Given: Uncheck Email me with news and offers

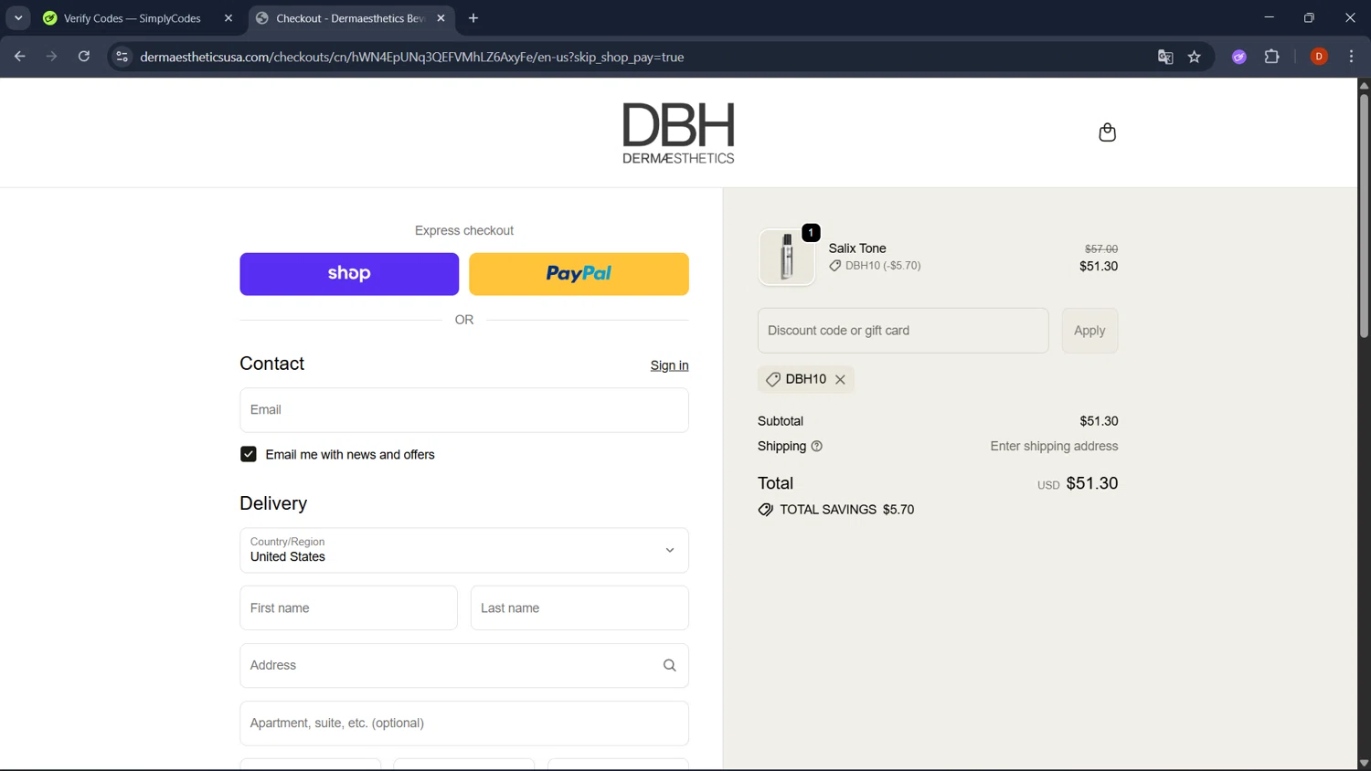Looking at the screenshot, I should (x=249, y=454).
